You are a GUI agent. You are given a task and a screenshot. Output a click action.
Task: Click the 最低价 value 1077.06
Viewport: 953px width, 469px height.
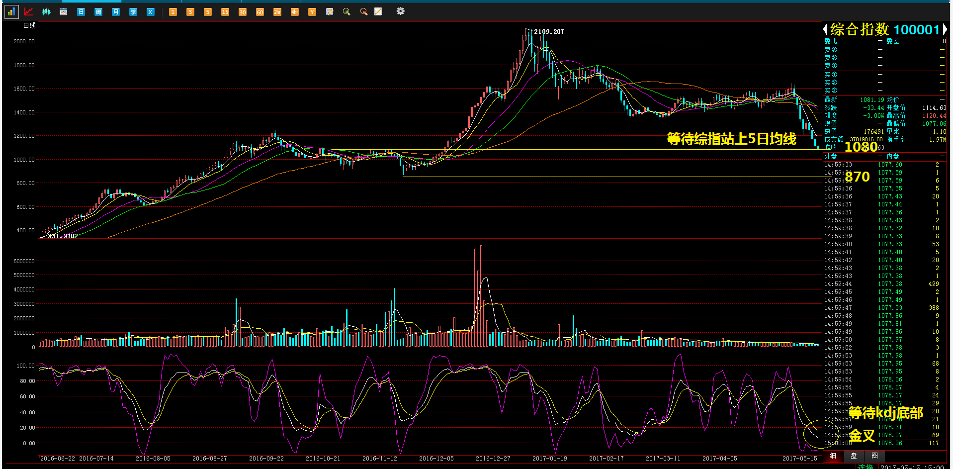tap(934, 124)
